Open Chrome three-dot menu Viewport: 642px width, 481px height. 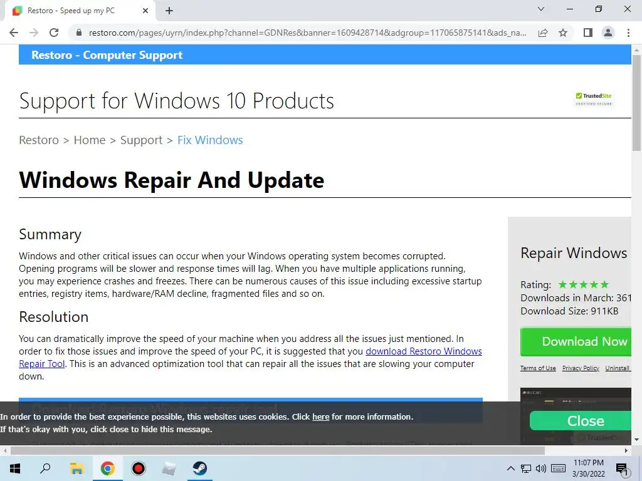[x=628, y=33]
